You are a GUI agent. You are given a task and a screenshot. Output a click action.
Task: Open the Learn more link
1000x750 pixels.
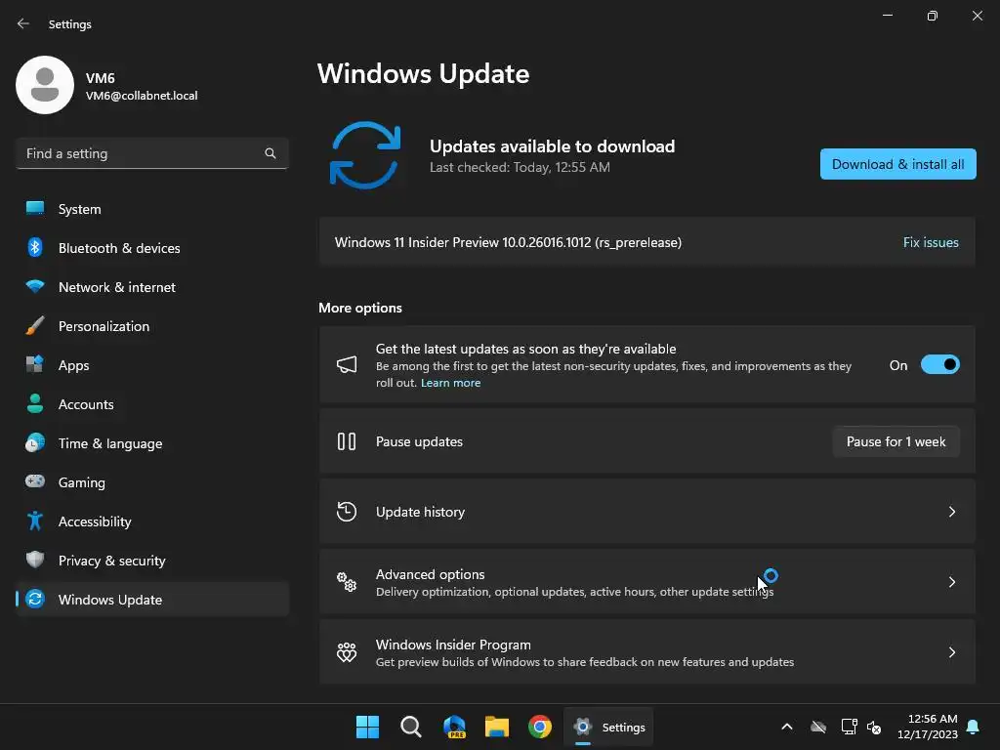450,383
